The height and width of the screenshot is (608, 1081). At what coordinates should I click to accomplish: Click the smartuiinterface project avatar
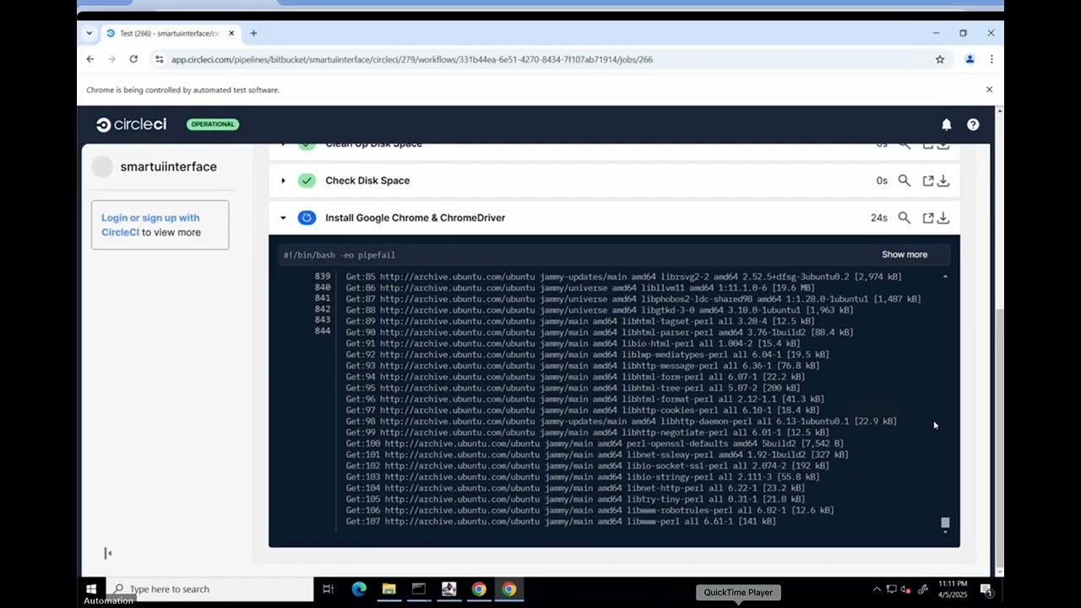[x=102, y=167]
